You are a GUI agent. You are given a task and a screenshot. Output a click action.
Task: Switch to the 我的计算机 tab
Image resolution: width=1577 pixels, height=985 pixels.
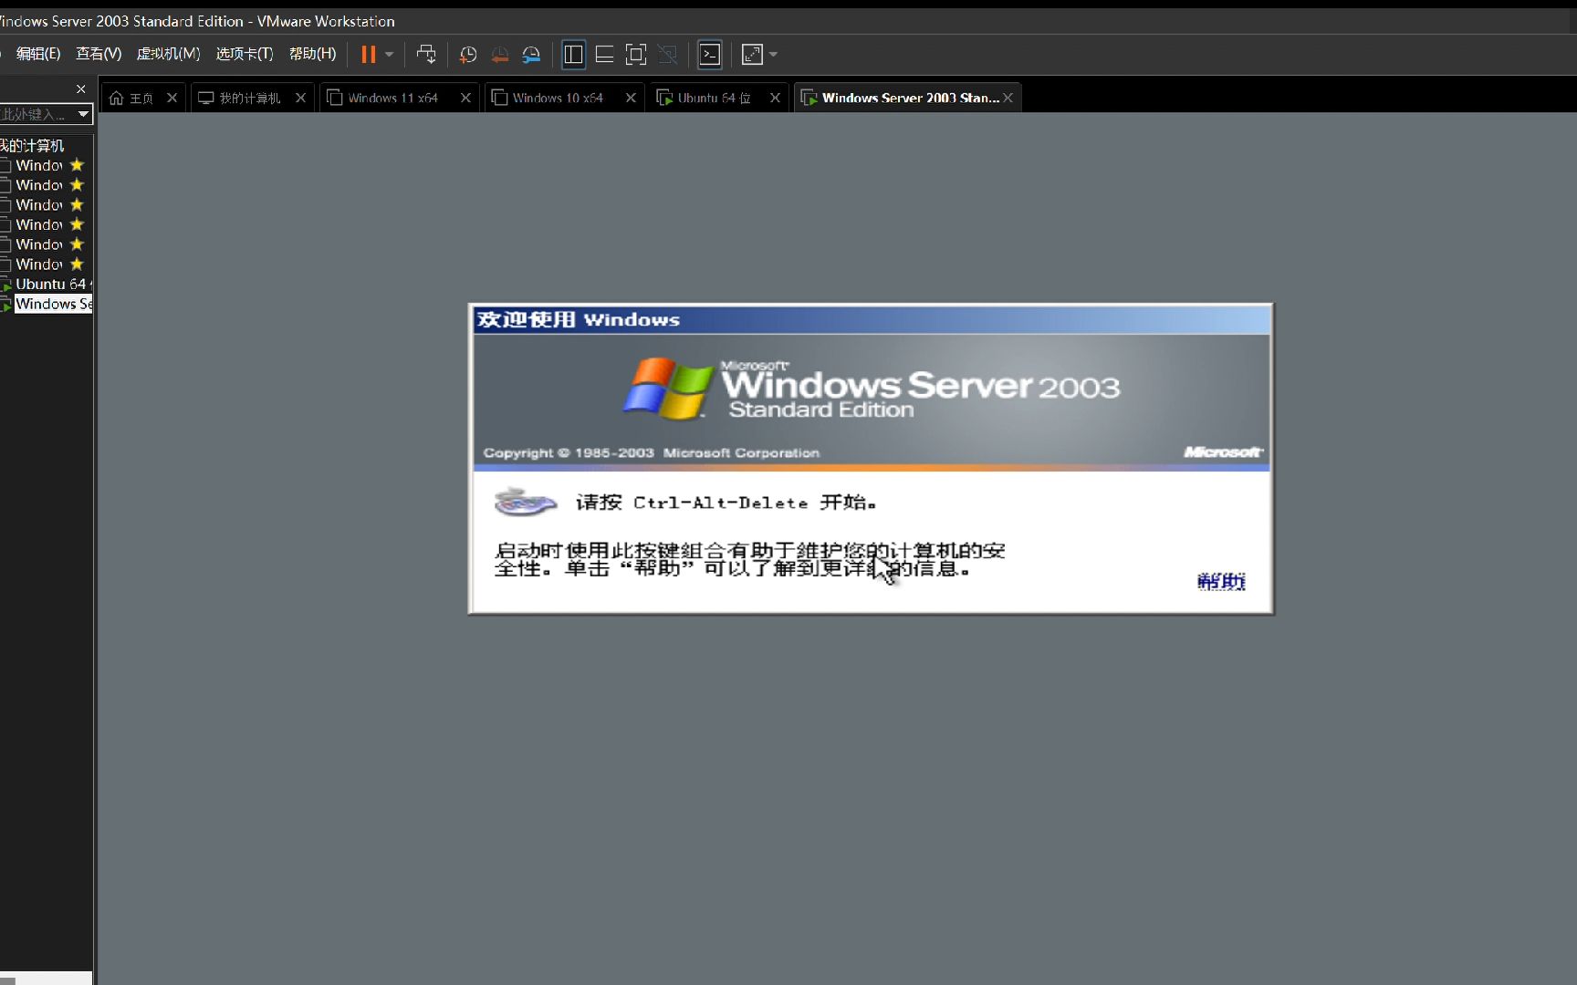pyautogui.click(x=241, y=98)
